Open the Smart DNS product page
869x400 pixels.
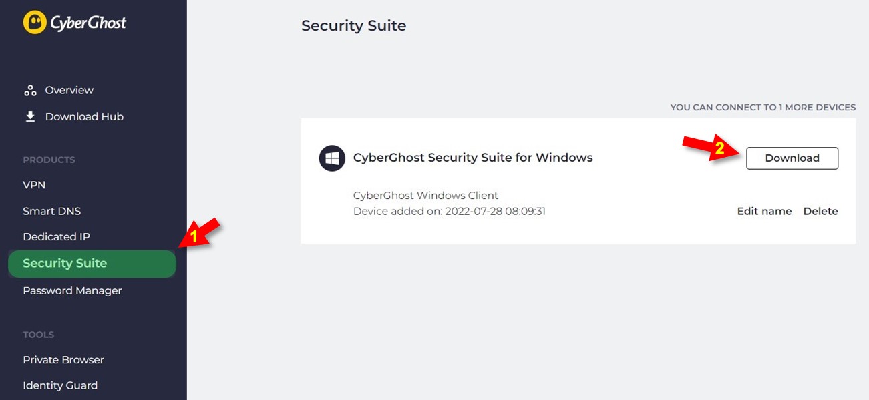51,211
